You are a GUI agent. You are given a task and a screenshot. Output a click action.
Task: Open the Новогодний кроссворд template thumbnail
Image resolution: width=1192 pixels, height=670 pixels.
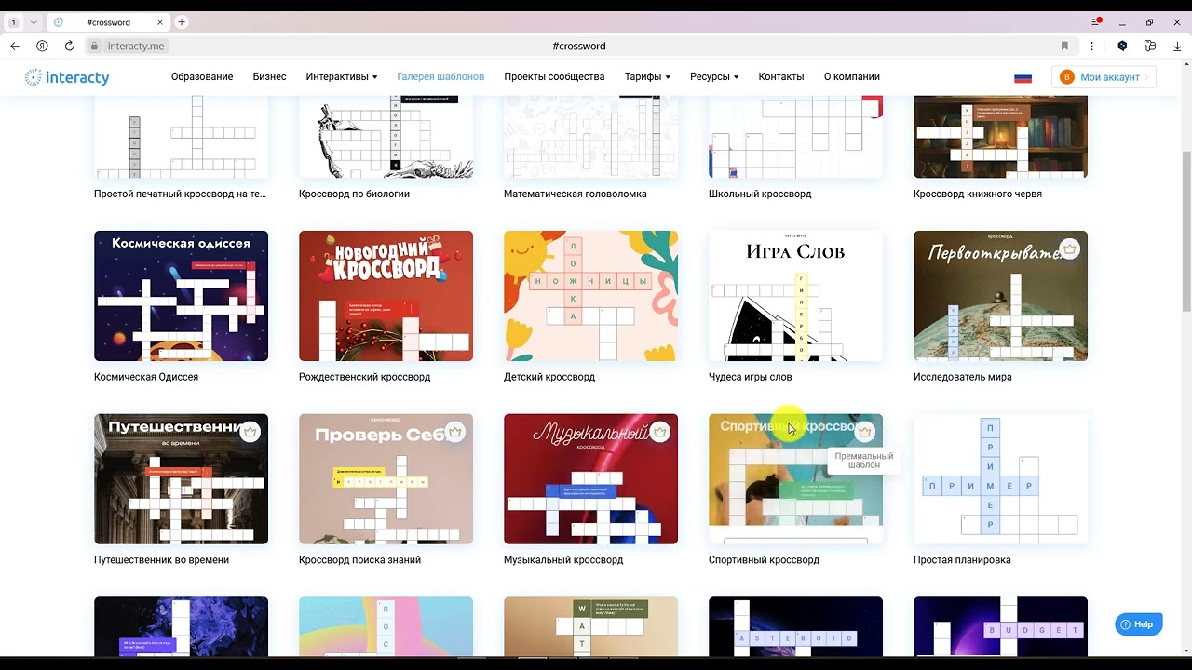[x=386, y=296]
